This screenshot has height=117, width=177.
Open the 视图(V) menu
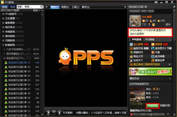[65, 7]
